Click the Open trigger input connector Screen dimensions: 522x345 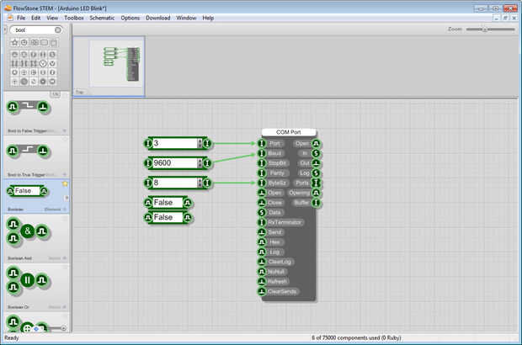[x=262, y=193]
